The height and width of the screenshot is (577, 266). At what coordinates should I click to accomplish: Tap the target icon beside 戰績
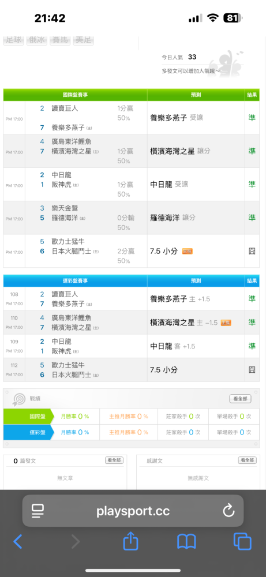click(x=19, y=399)
